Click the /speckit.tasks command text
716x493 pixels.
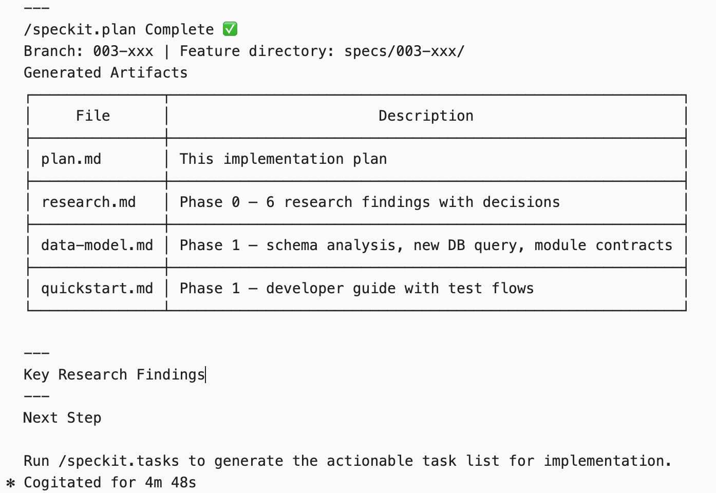click(x=119, y=461)
